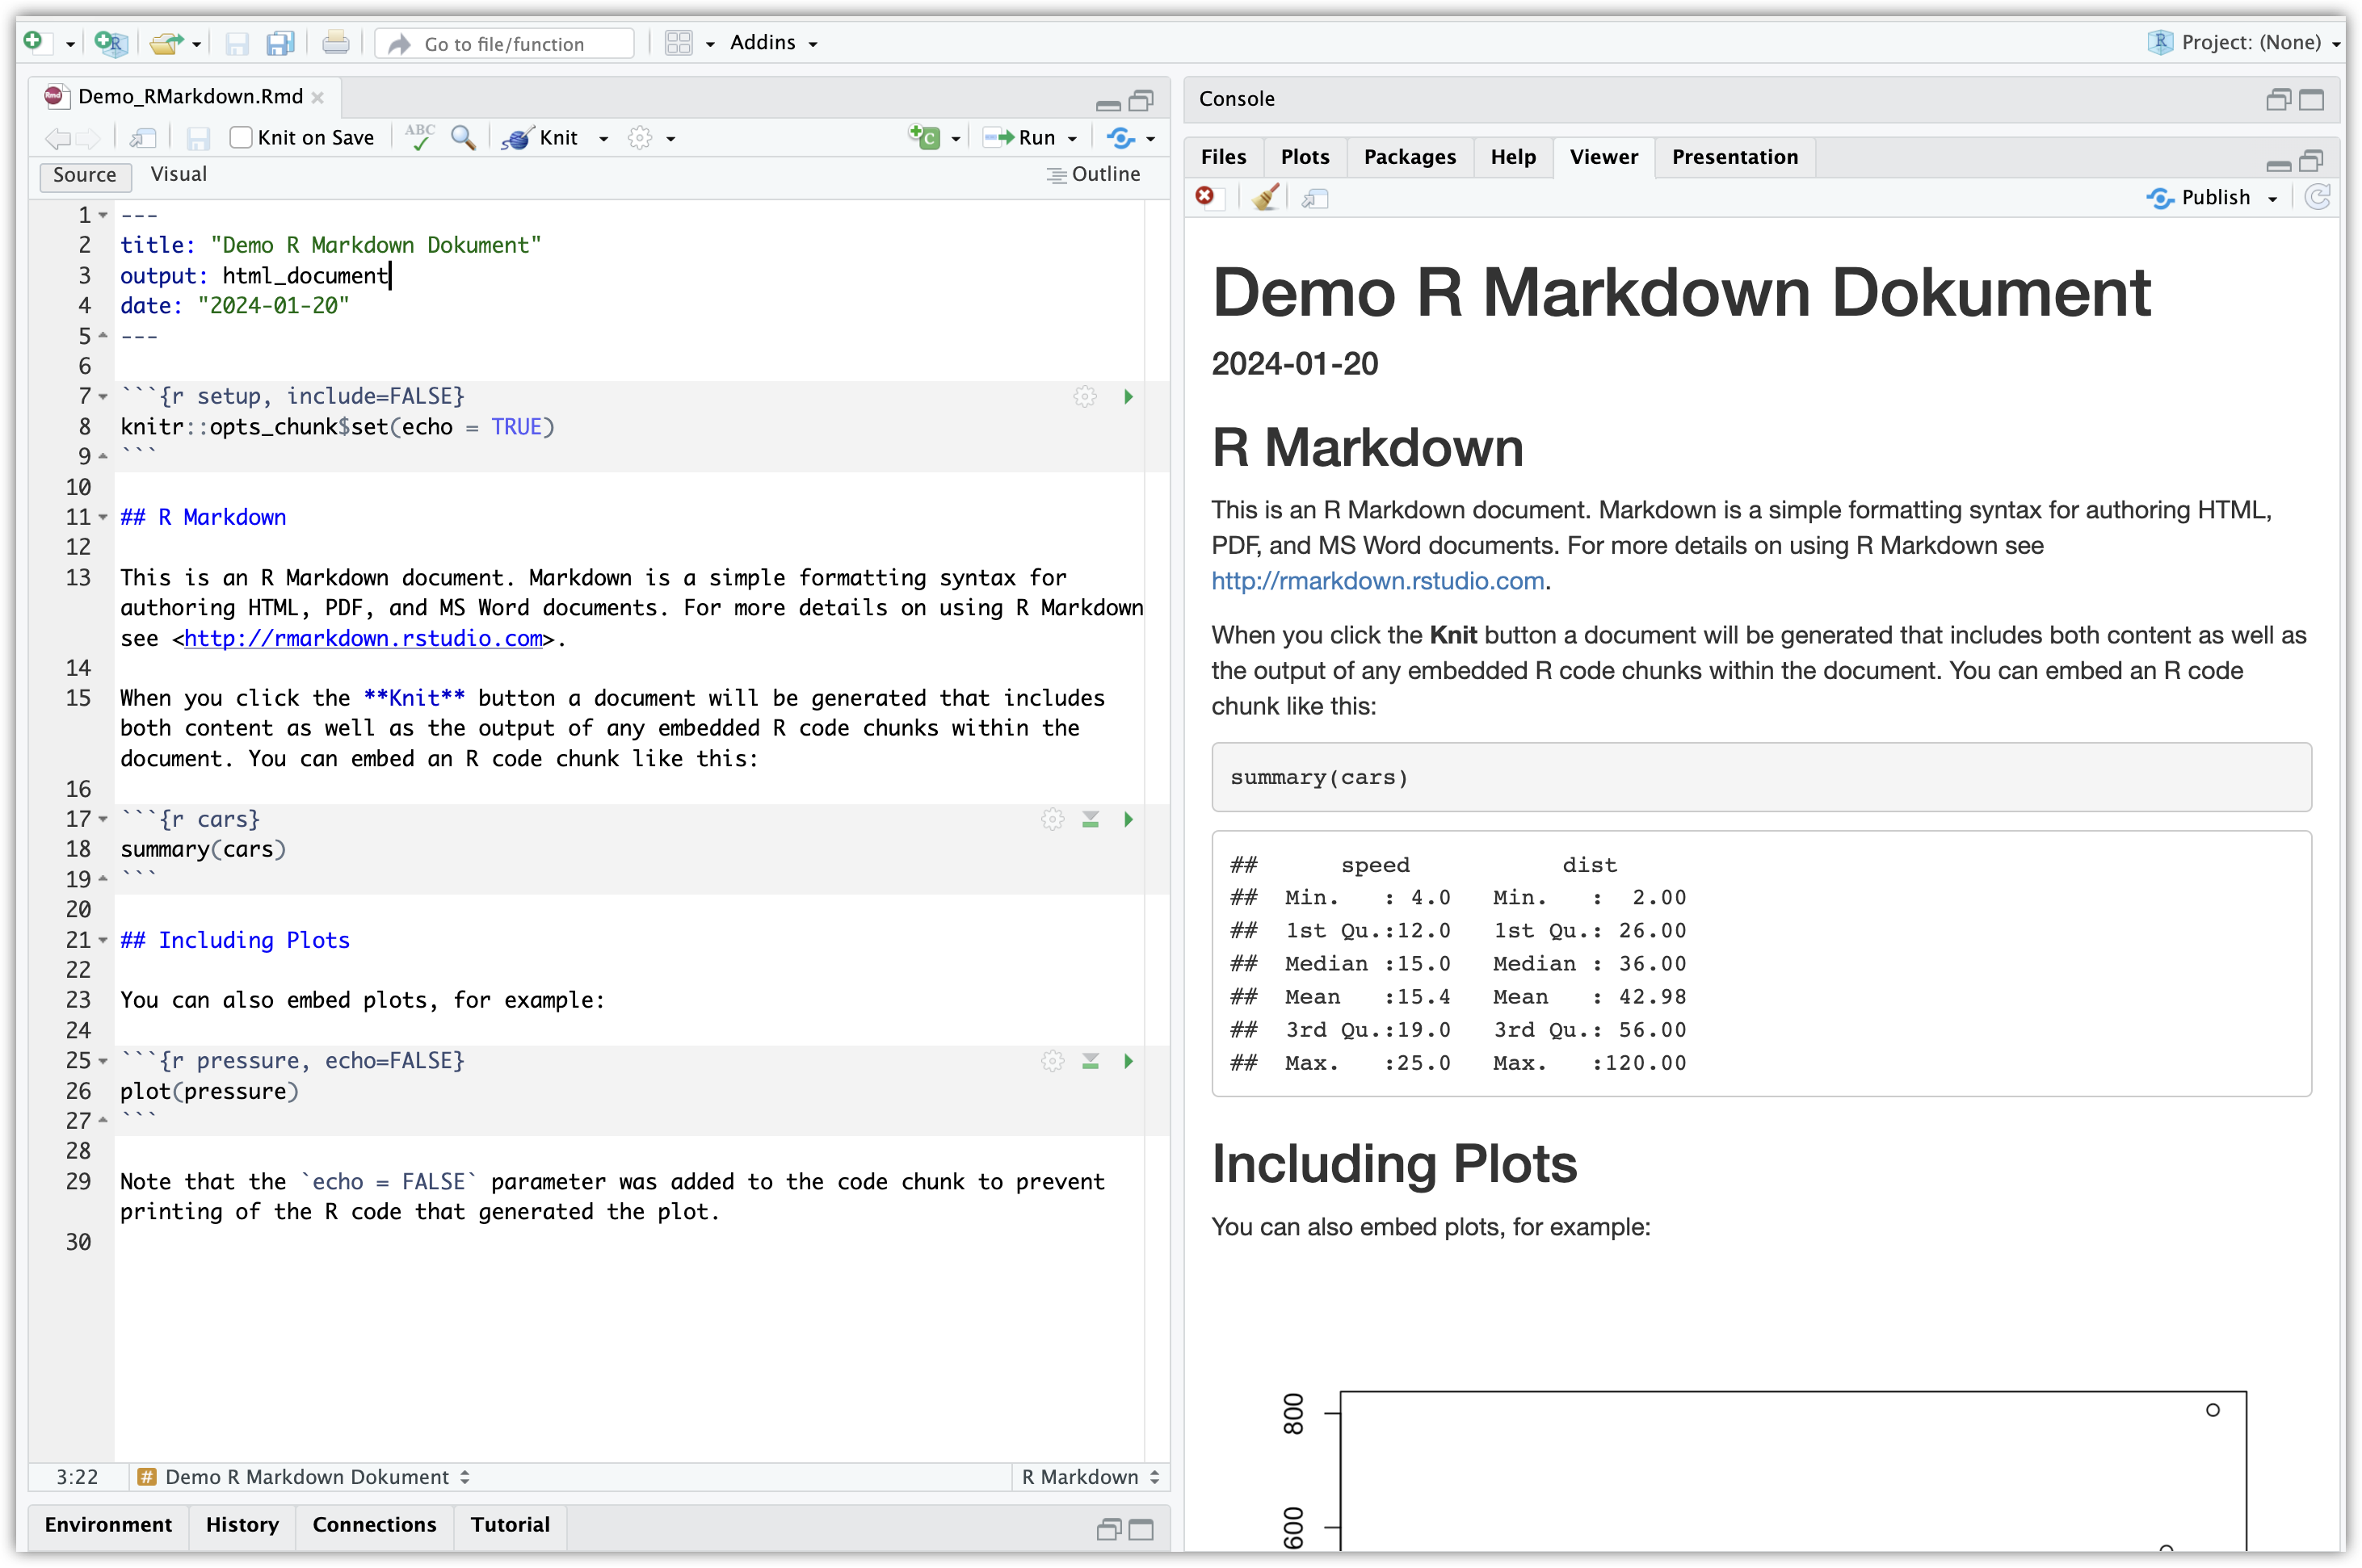Run the cars chunk with green arrow
This screenshot has height=1568, width=2362.
click(1128, 819)
